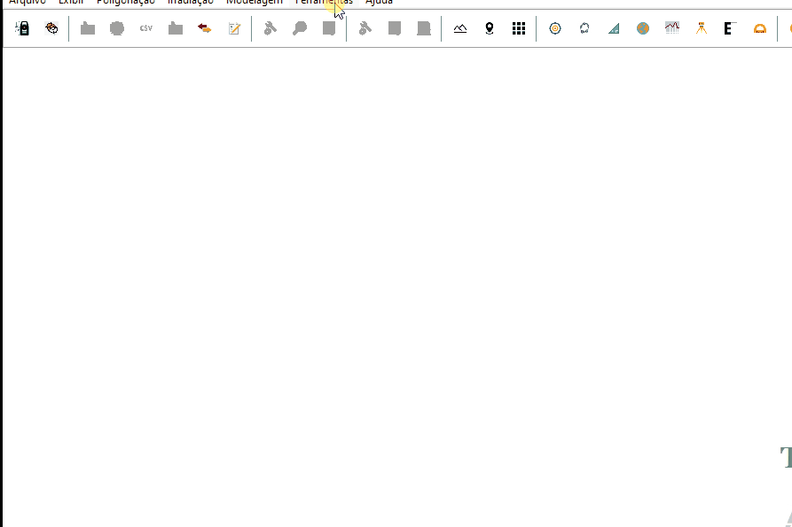Click the gray folder icon right of CSV
792x527 pixels.
coord(176,28)
